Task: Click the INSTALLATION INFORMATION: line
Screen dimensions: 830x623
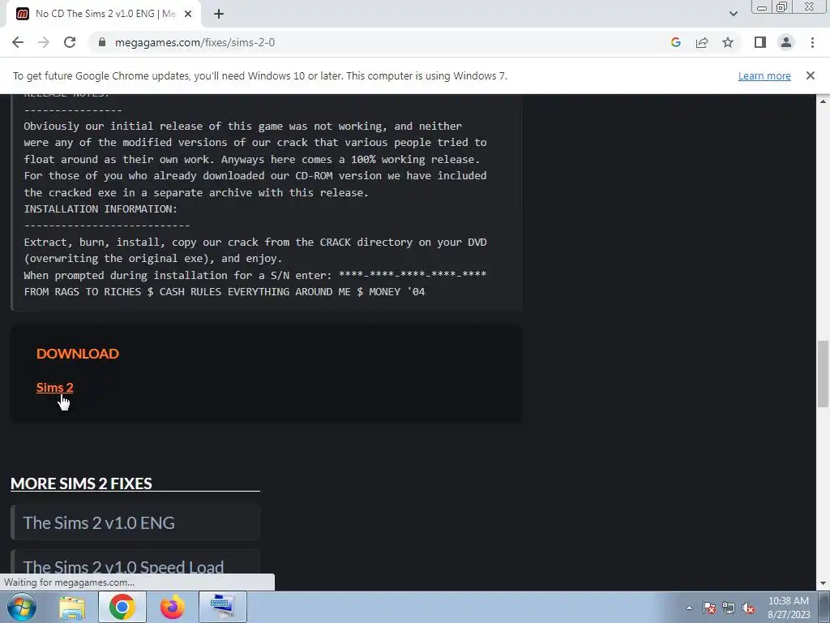Action: point(101,208)
